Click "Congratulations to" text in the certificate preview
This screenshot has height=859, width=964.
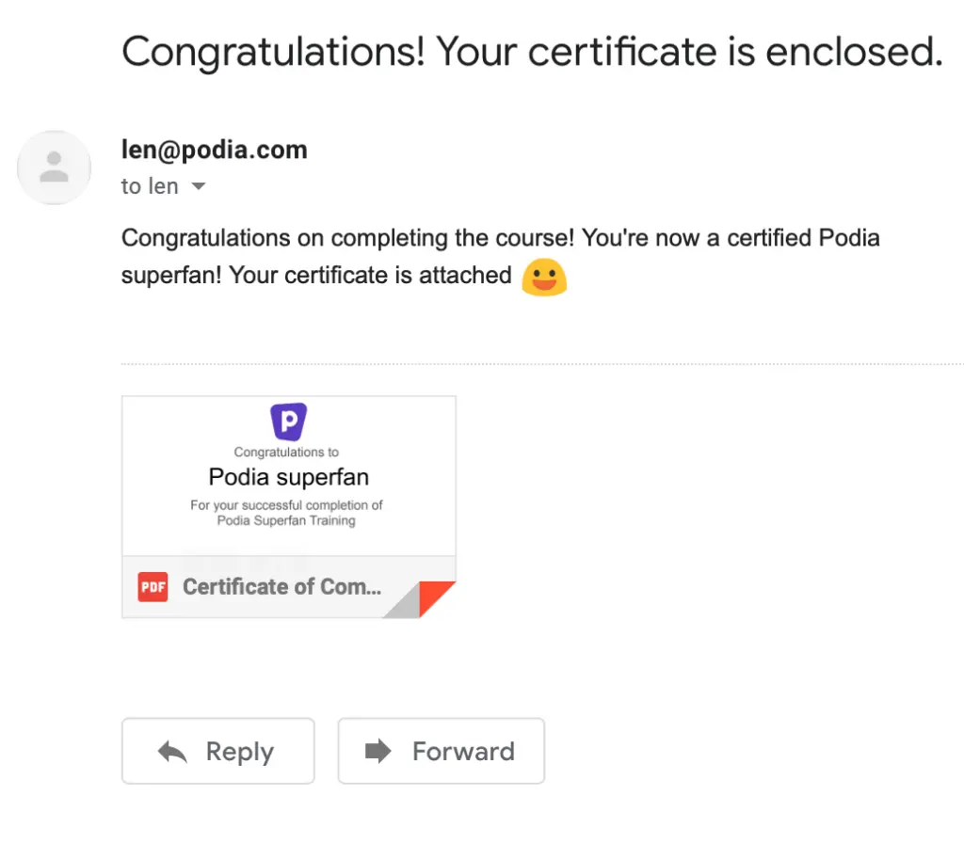coord(286,453)
